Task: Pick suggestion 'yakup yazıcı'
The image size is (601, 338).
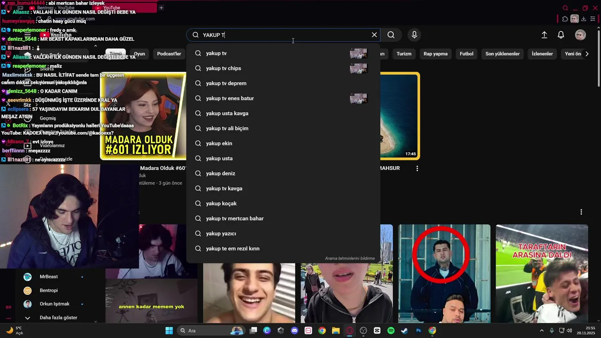Action: coord(283,233)
